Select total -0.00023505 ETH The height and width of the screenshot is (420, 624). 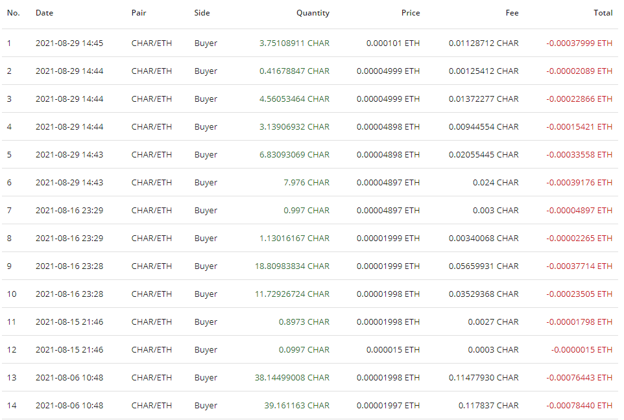pyautogui.click(x=579, y=294)
